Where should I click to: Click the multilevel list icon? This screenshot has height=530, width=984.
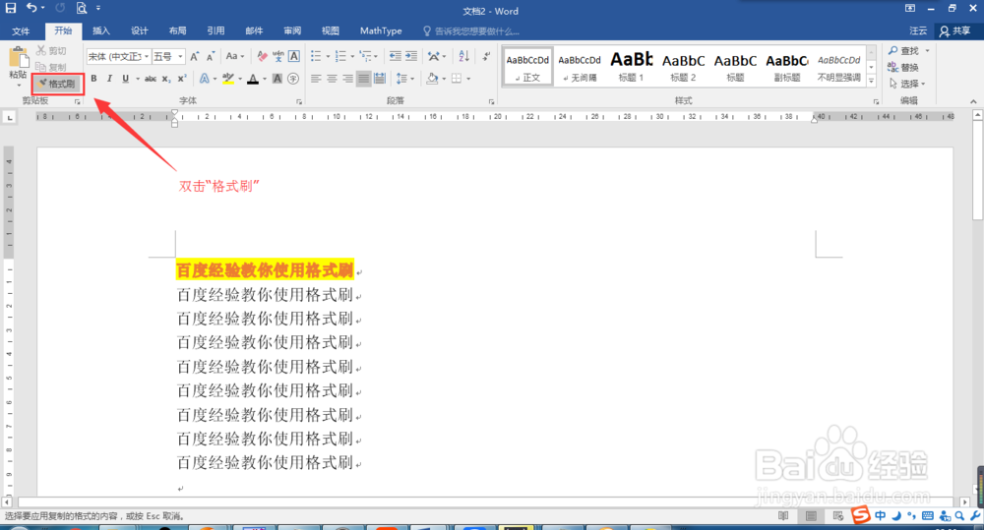[365, 56]
